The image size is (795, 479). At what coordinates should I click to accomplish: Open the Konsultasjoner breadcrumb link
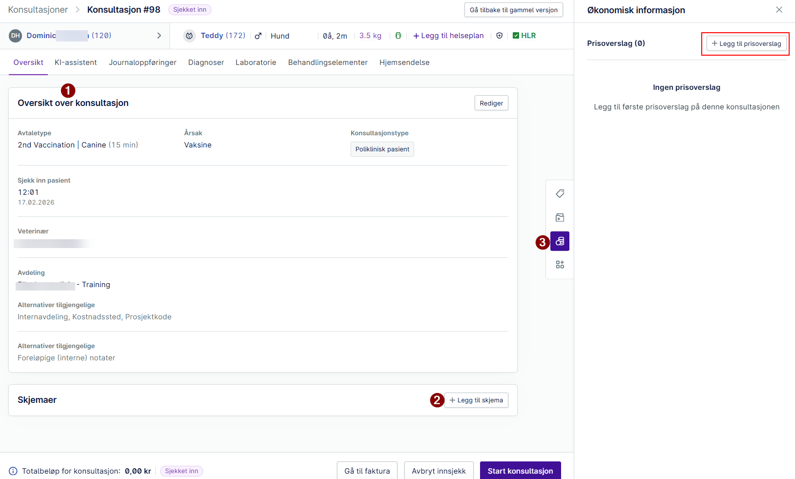(x=38, y=10)
